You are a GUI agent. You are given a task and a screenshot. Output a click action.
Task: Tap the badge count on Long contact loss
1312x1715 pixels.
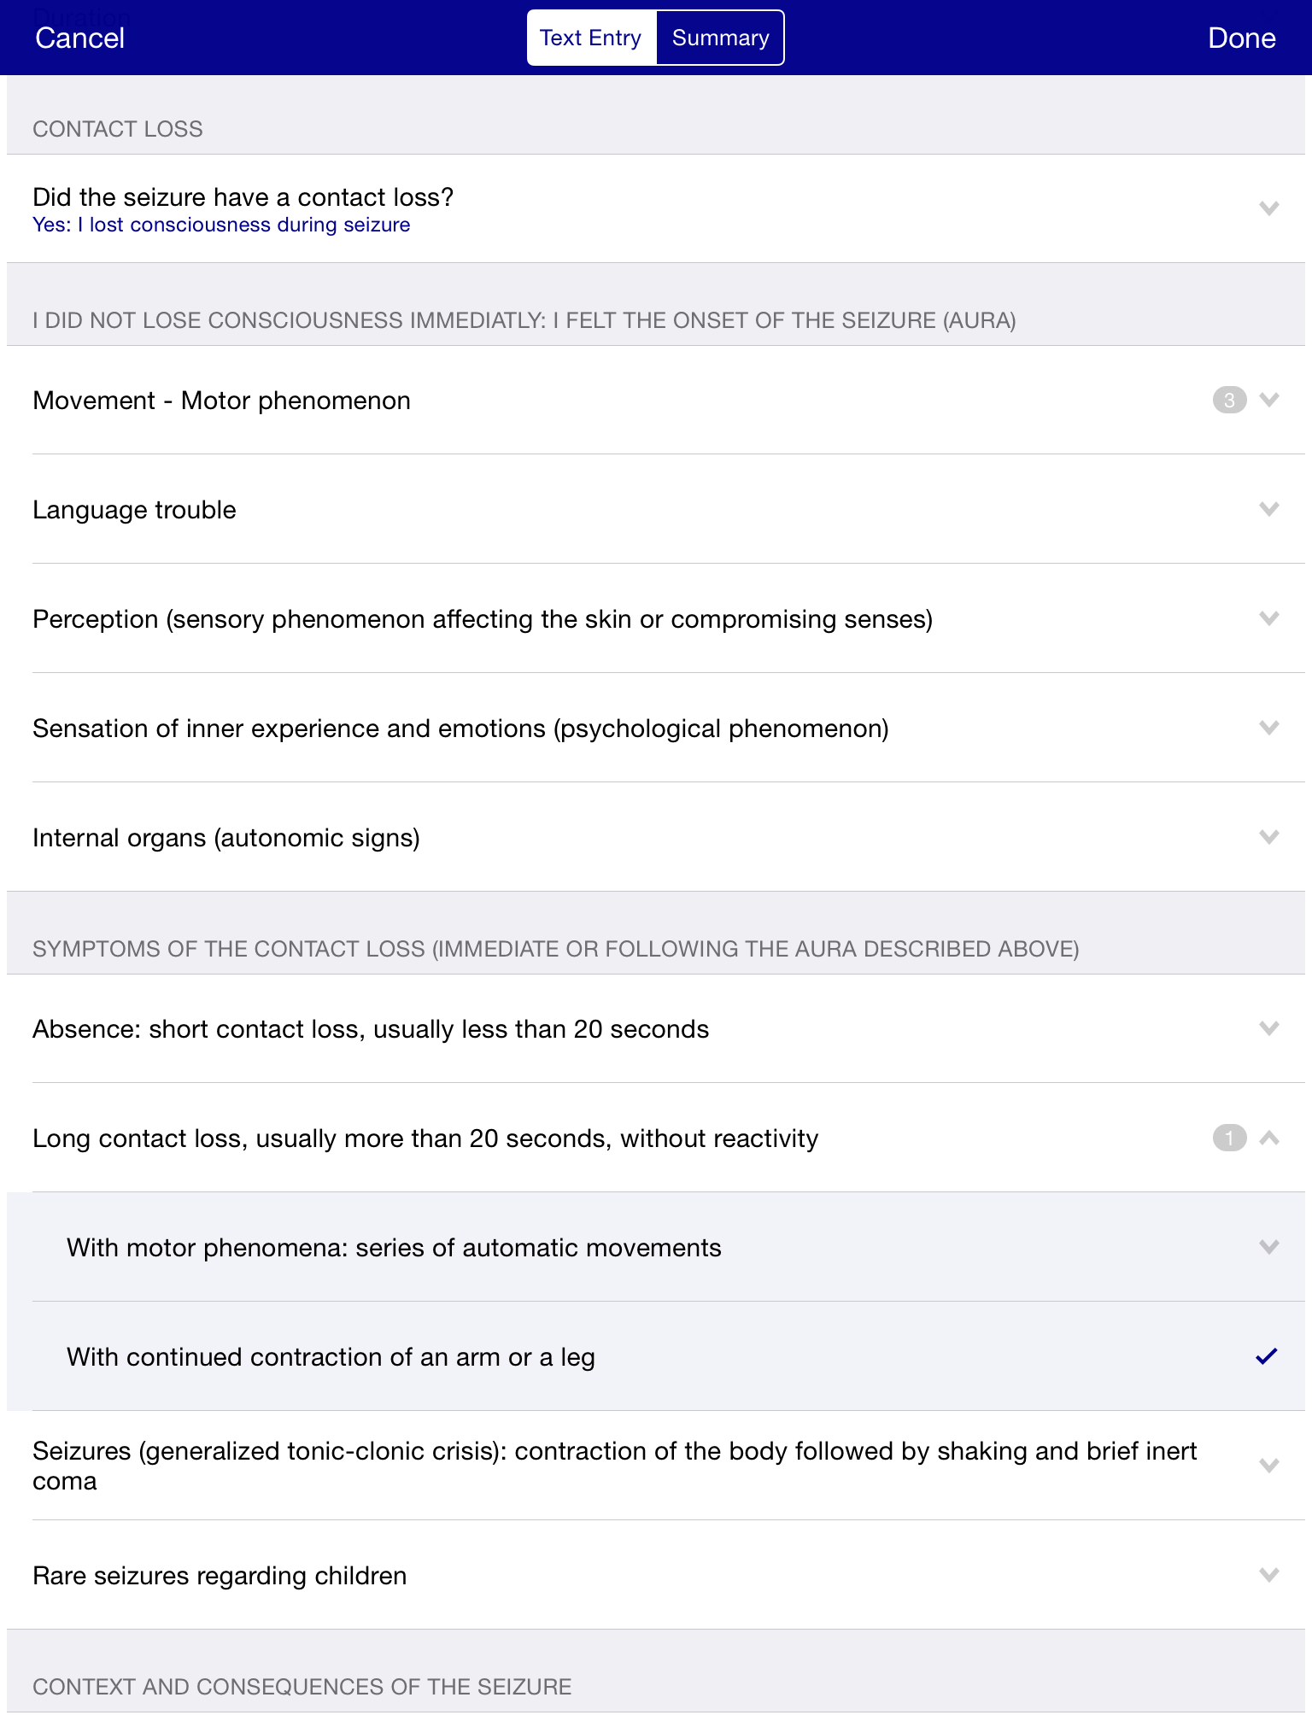[x=1229, y=1138]
